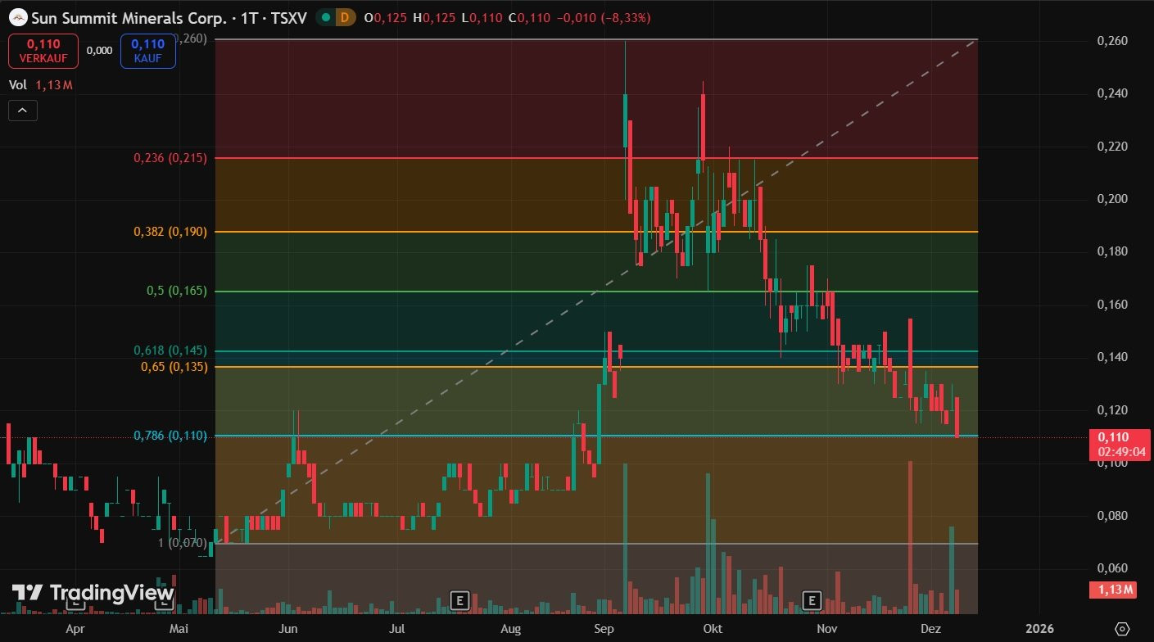Click the green market status indicator
1154x642 pixels.
[x=327, y=17]
